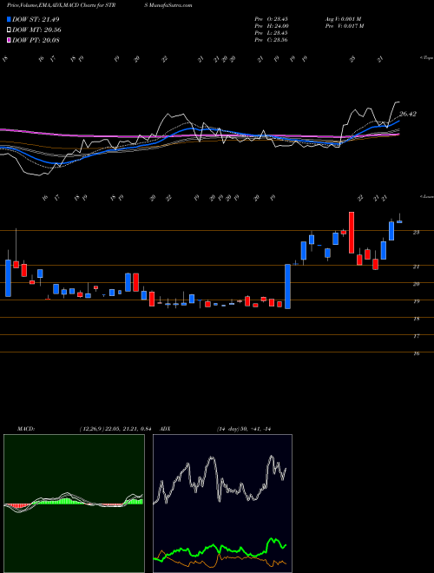Click the white DOW MT legend swatch
The height and width of the screenshot is (573, 434).
9,30
